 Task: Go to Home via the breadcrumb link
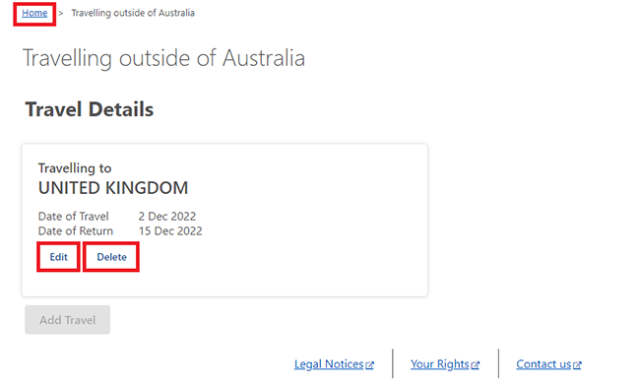pos(34,13)
